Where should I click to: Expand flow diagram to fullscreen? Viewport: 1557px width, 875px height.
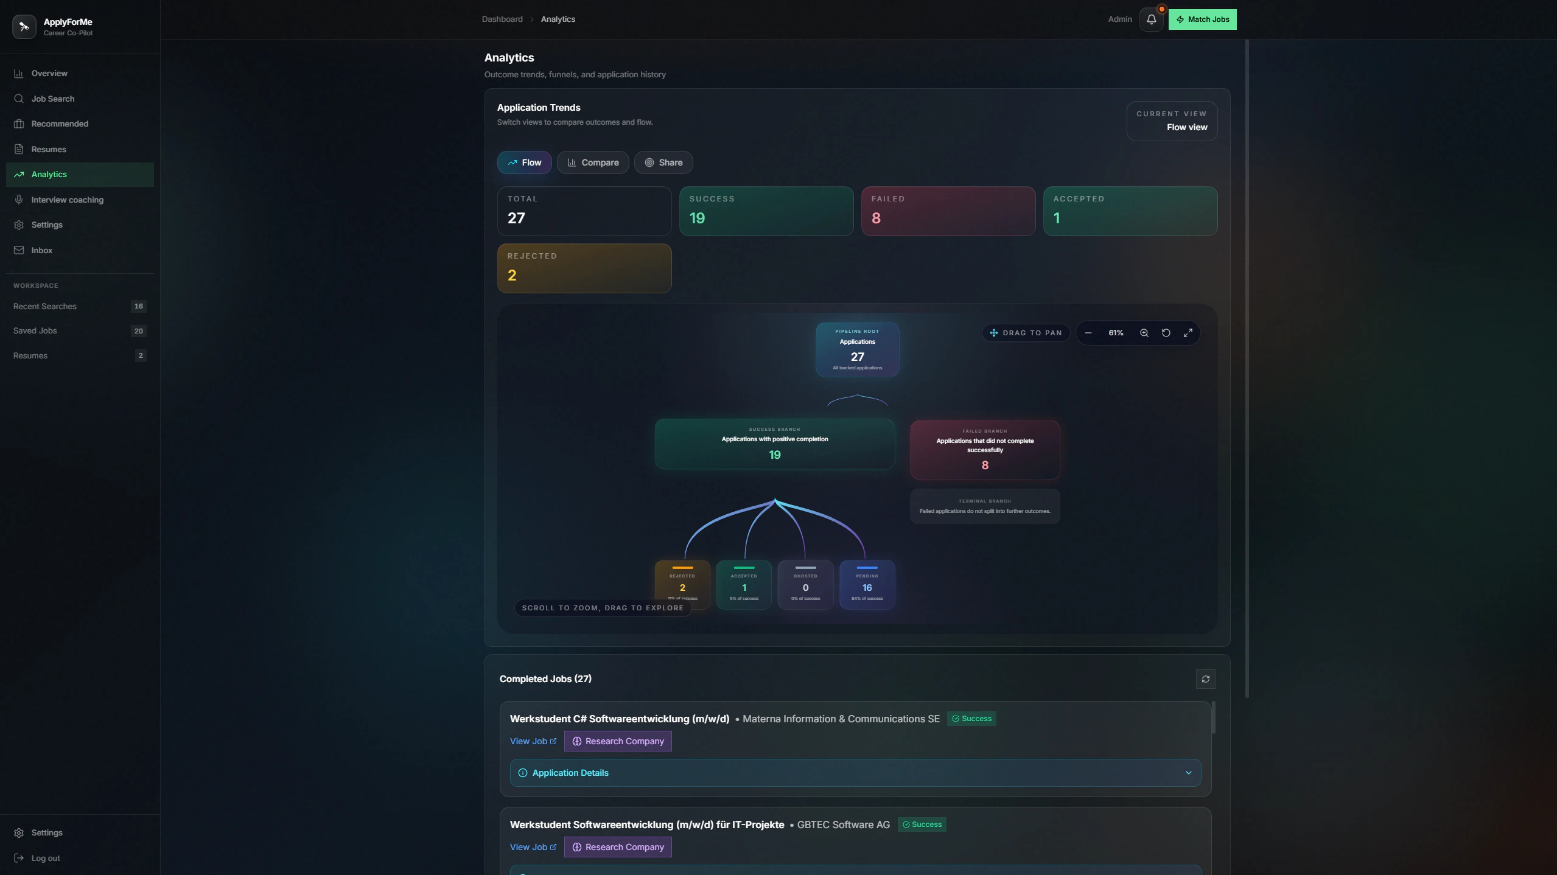tap(1188, 333)
